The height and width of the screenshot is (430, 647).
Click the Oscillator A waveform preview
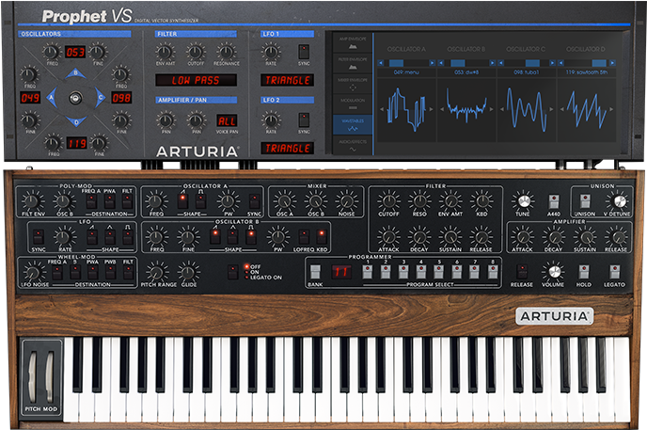406,110
